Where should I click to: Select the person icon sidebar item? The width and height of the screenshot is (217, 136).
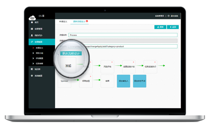[x=32, y=35]
